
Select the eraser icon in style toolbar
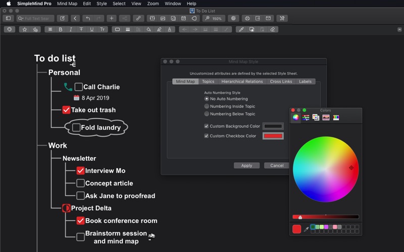[x=273, y=30]
